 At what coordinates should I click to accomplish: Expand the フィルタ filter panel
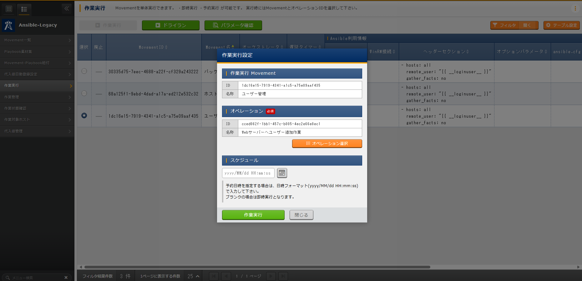click(x=514, y=25)
